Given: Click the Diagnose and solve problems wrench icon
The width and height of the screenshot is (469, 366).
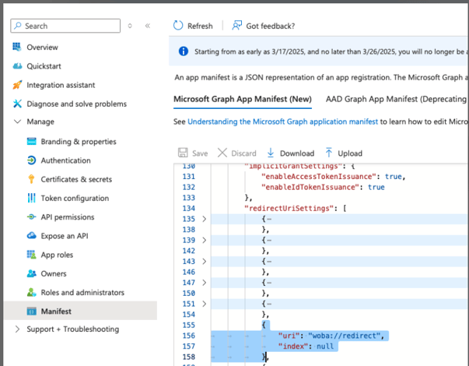Looking at the screenshot, I should tap(17, 104).
